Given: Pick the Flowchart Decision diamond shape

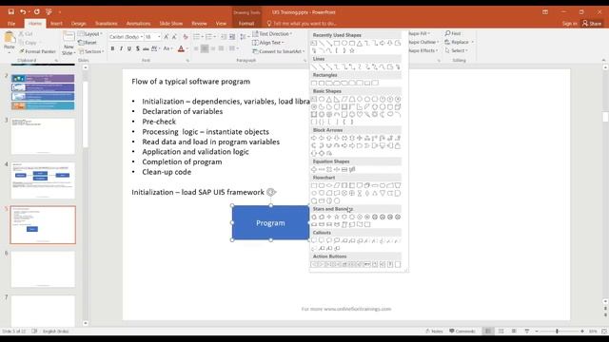Looking at the screenshot, I should pos(329,186).
